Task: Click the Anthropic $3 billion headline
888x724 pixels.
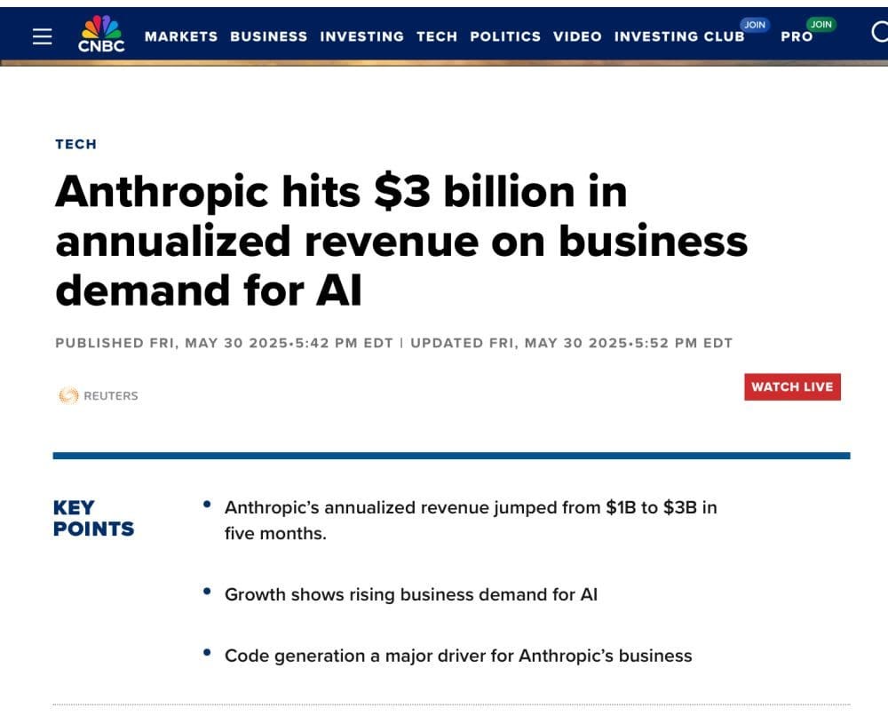Action: (x=401, y=240)
